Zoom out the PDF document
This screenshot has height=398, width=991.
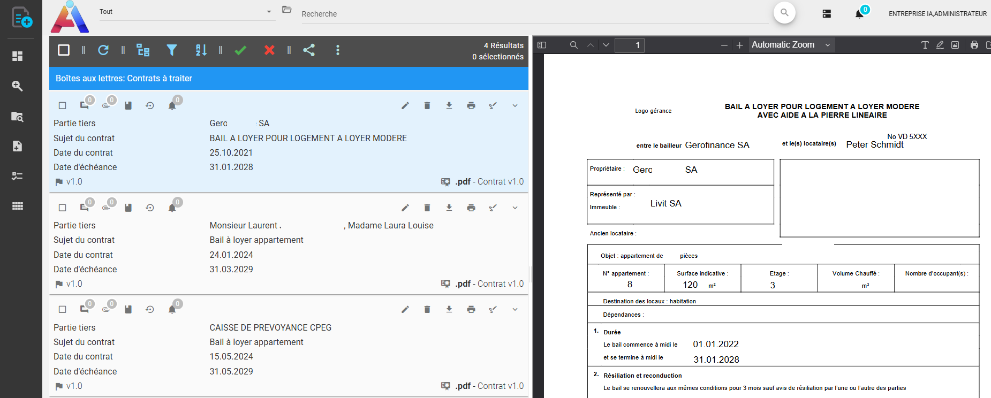pos(724,45)
